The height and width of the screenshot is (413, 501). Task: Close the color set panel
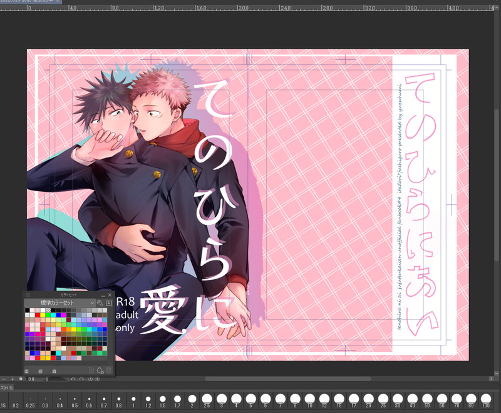click(110, 295)
